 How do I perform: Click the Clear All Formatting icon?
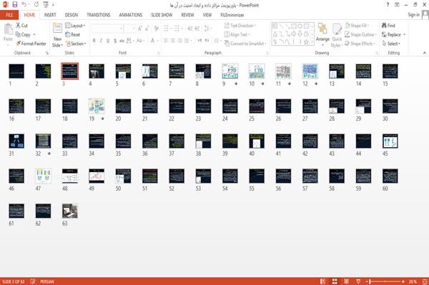tap(156, 29)
